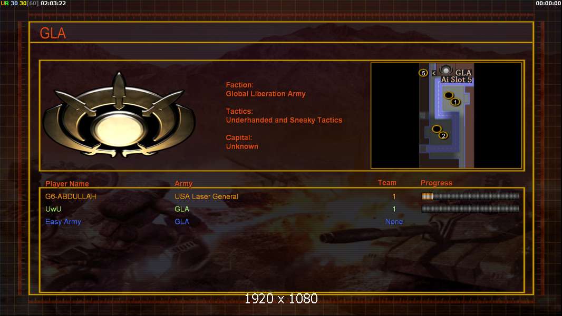Click the 'Tactics:' label
The image size is (562, 316).
[239, 111]
